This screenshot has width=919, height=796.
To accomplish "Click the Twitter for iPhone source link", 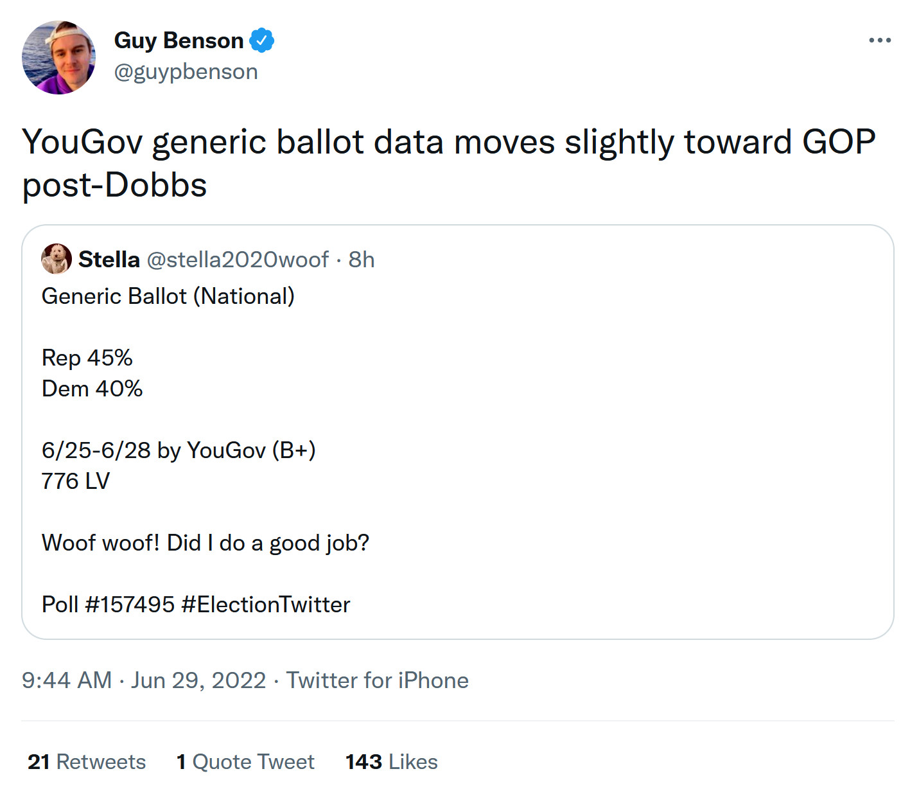I will (x=378, y=680).
